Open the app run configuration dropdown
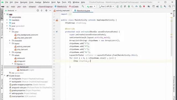The height and width of the screenshot is (100, 177). 91,6
